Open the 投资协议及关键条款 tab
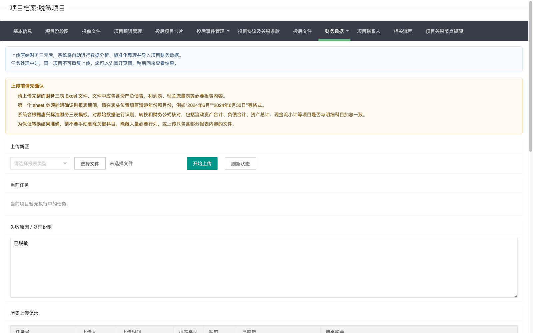The image size is (533, 333). (x=259, y=31)
